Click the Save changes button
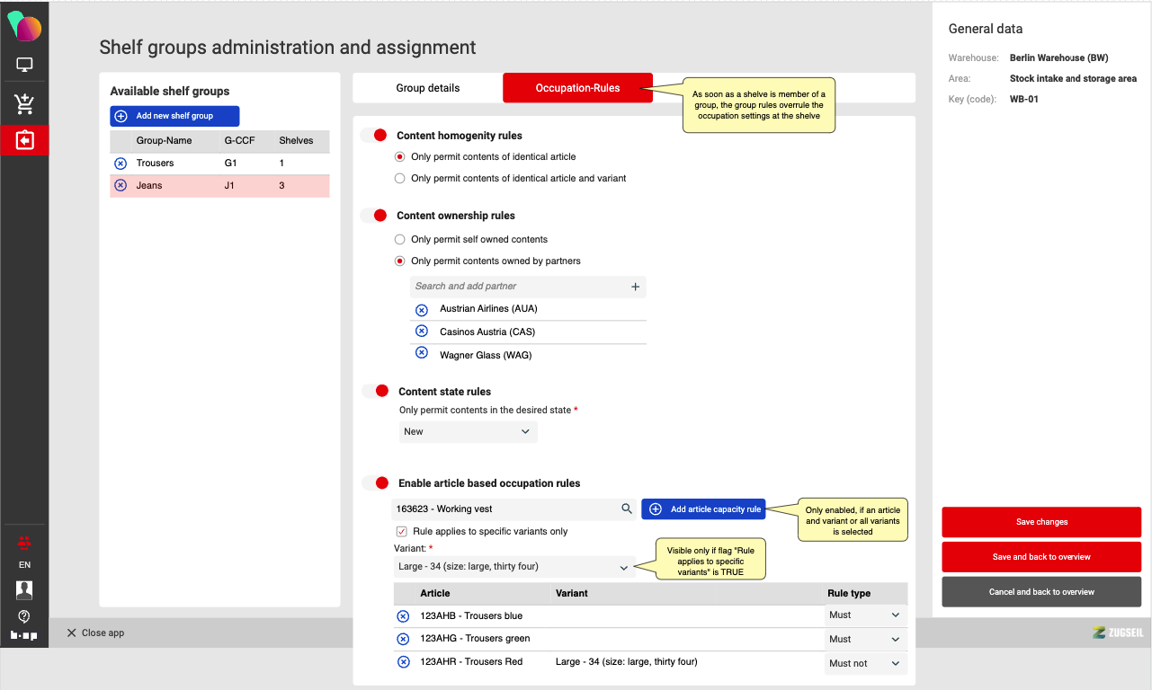The height and width of the screenshot is (690, 1152). [1041, 522]
